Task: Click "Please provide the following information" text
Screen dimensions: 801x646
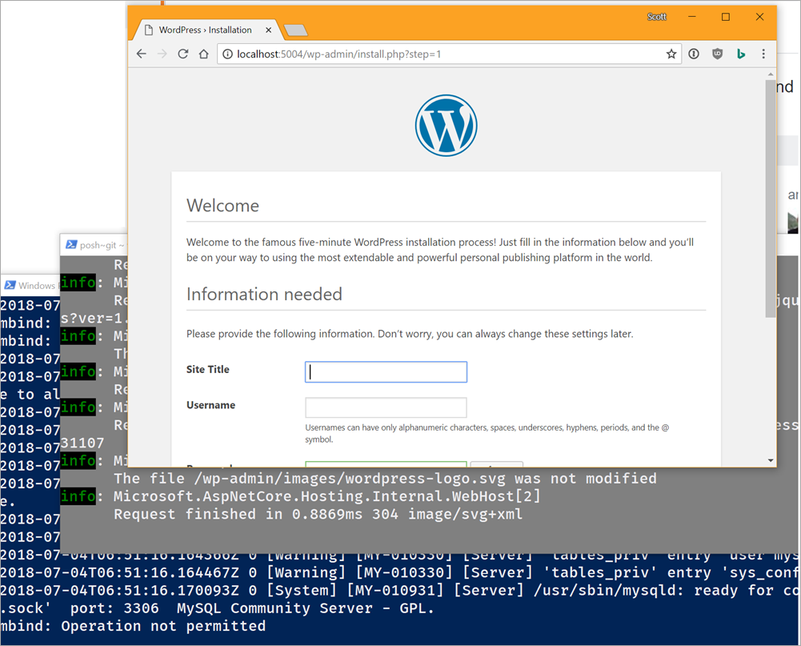Action: click(x=410, y=334)
